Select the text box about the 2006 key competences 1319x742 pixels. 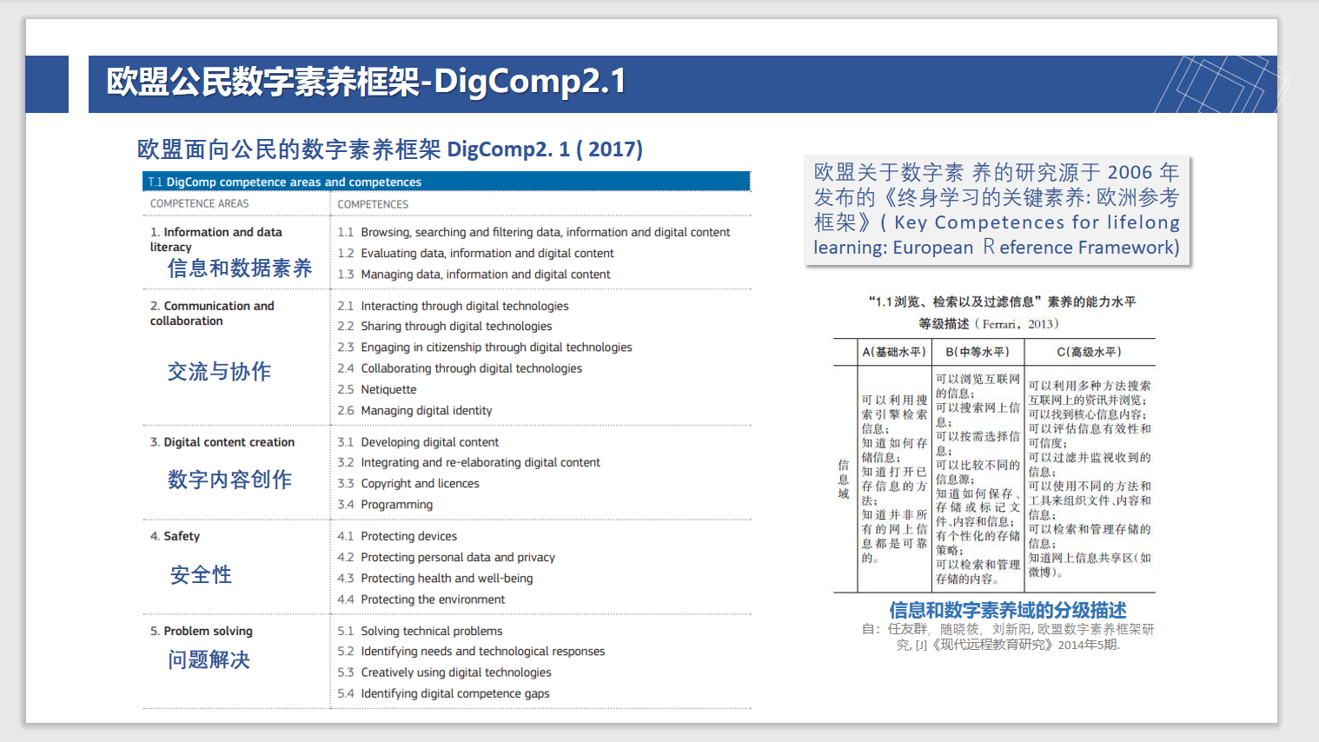tap(996, 209)
